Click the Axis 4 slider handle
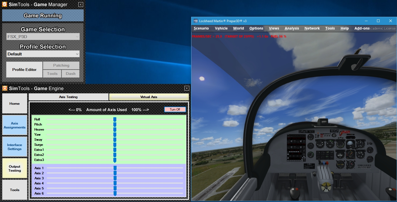This screenshot has width=397, height=202. coord(115,183)
